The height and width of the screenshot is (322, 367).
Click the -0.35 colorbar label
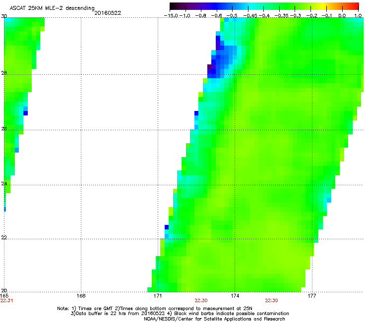coord(281,16)
